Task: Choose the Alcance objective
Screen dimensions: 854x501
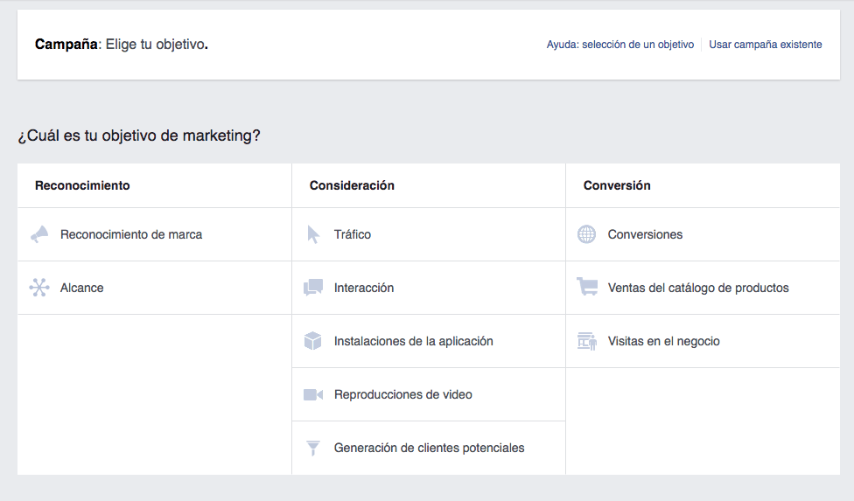Action: tap(155, 288)
